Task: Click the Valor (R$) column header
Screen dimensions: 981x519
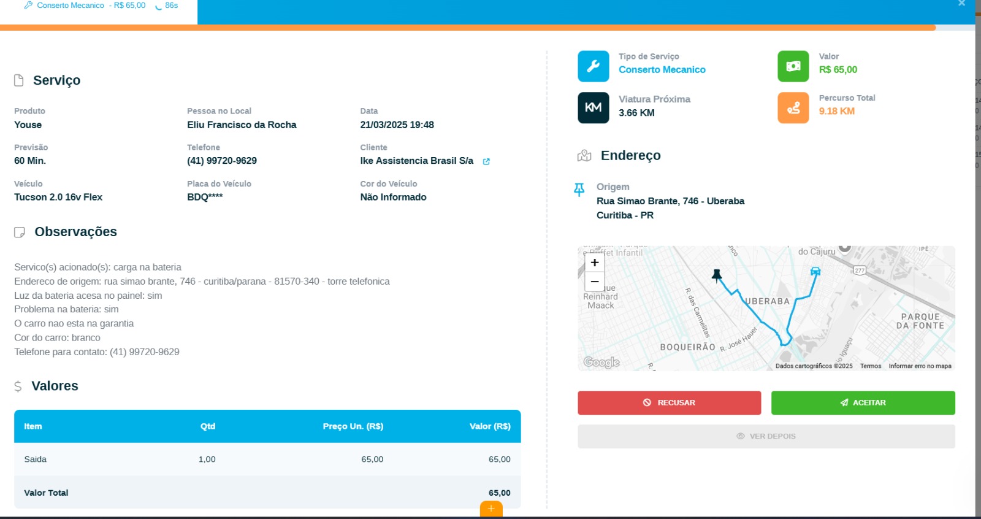Action: 490,426
